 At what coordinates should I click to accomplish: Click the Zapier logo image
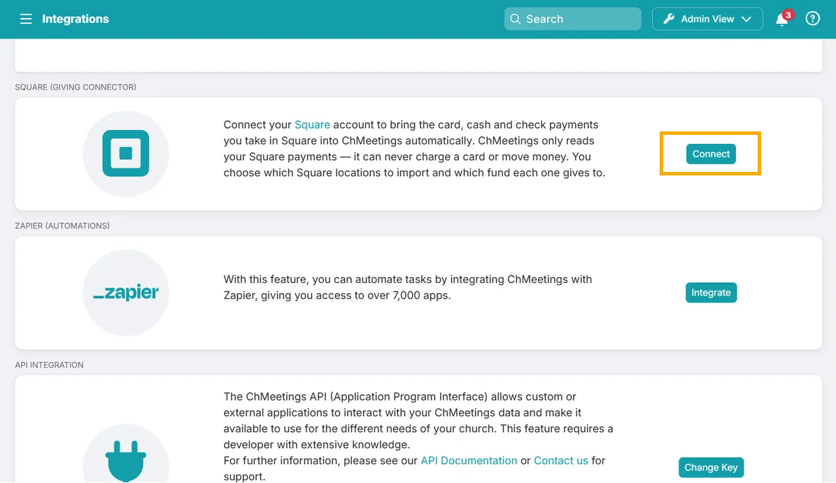click(x=126, y=292)
